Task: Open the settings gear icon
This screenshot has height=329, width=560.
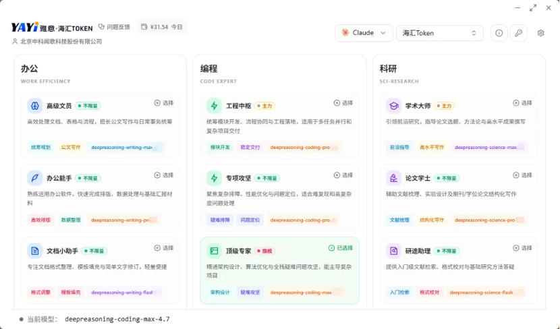Action: point(540,33)
